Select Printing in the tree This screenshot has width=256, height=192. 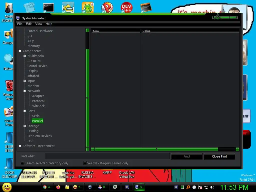point(33,131)
